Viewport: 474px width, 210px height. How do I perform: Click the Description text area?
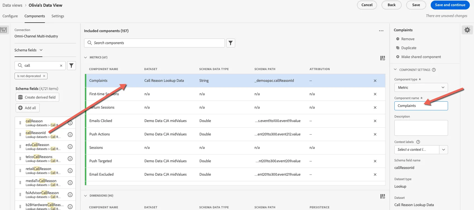point(421,128)
